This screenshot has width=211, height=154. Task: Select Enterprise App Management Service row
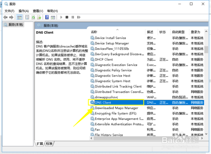point(147,119)
